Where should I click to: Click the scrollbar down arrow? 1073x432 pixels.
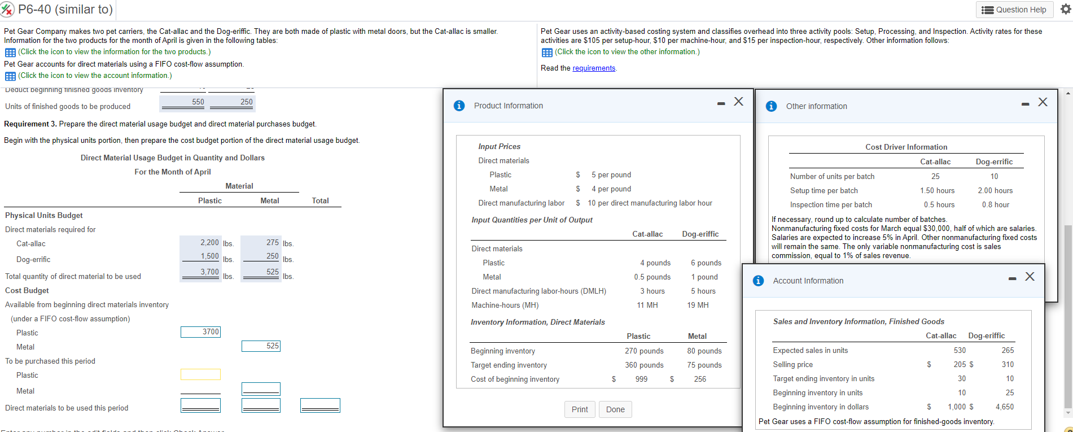coord(1067,413)
